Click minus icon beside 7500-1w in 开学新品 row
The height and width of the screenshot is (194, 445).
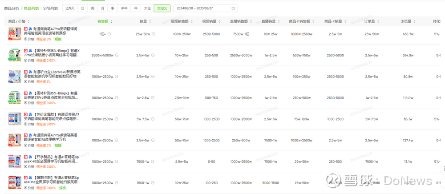(x=153, y=162)
